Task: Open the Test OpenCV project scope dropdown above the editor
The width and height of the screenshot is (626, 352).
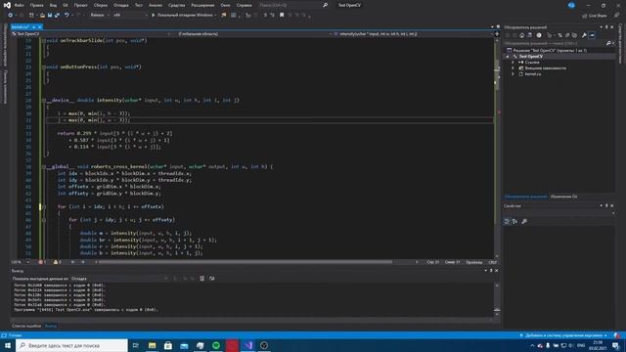Action: pos(91,34)
